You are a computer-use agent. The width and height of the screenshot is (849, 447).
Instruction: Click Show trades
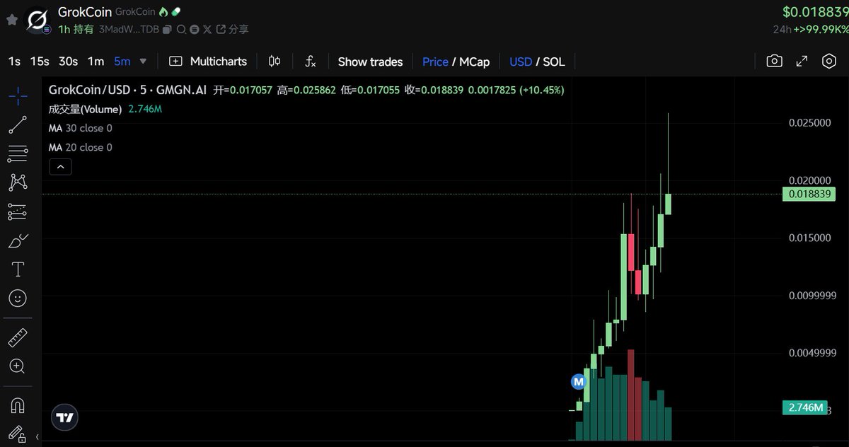coord(370,62)
